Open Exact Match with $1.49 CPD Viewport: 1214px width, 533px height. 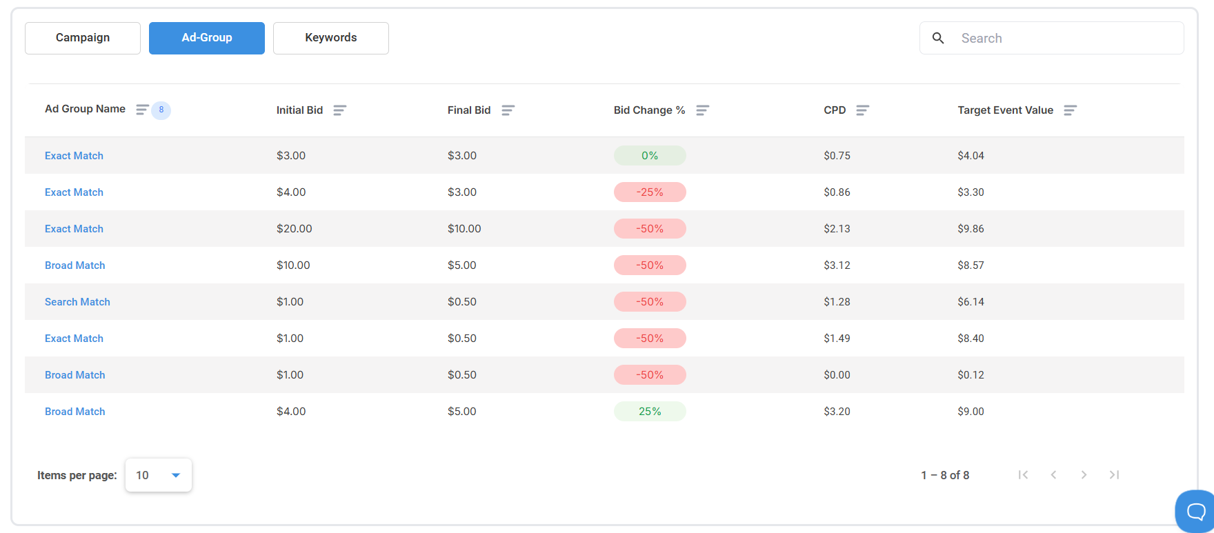coord(74,339)
